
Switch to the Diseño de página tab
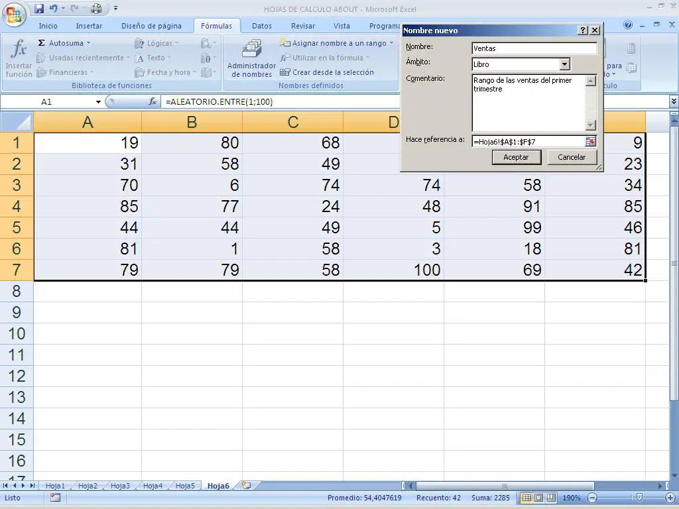pyautogui.click(x=152, y=26)
